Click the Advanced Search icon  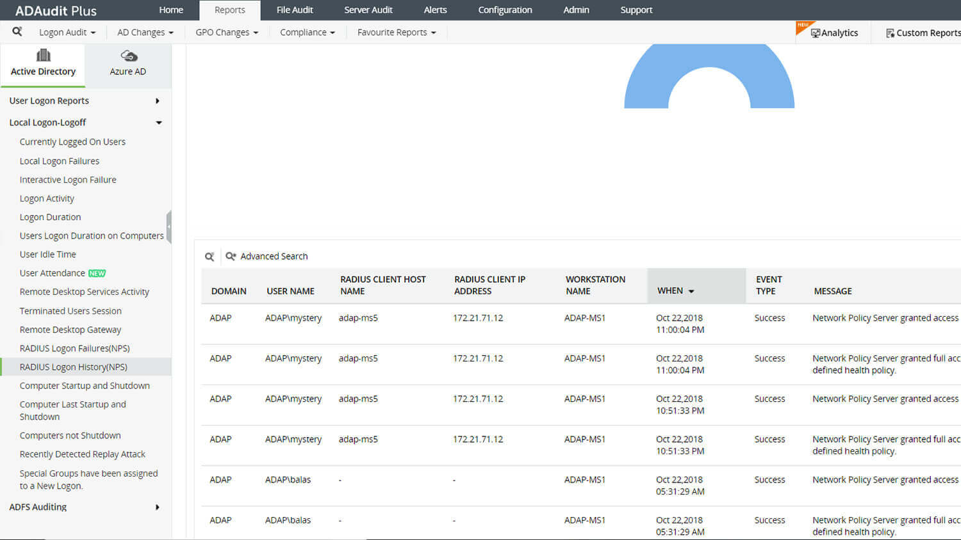pos(231,256)
